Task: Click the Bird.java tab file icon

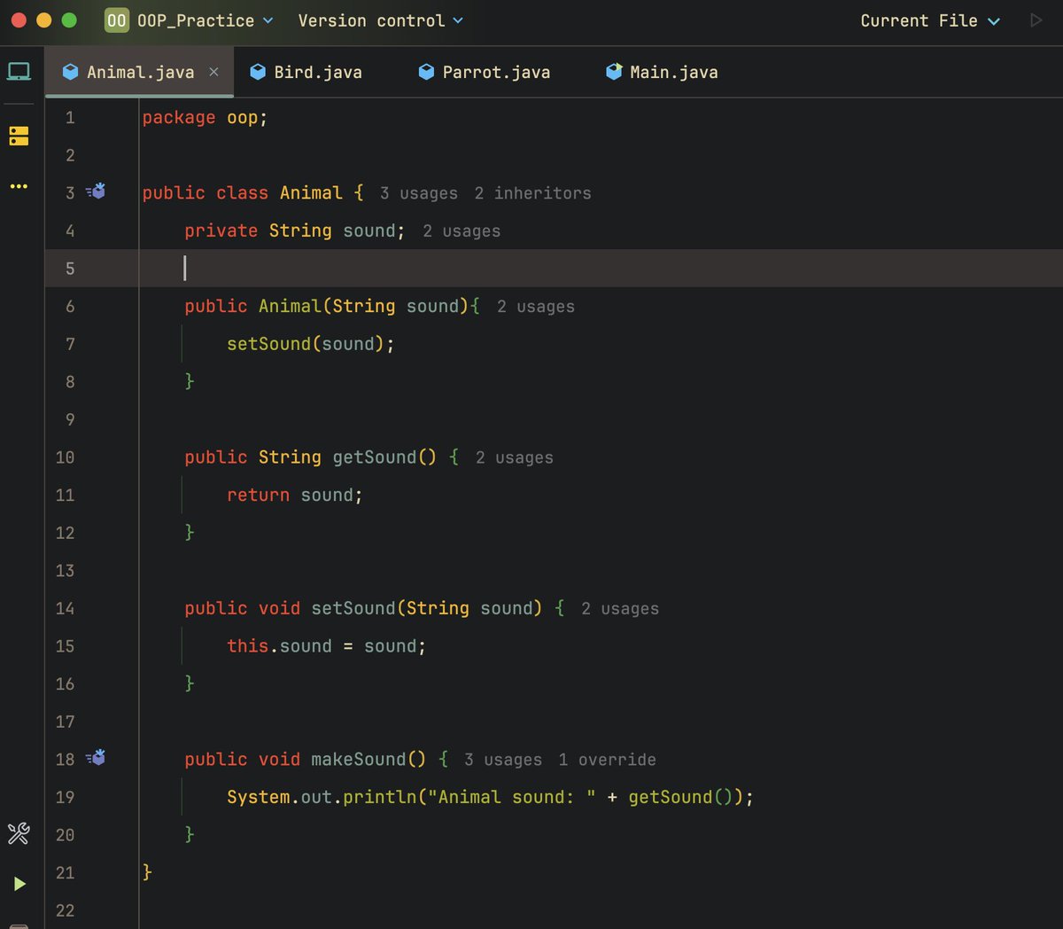Action: tap(258, 72)
